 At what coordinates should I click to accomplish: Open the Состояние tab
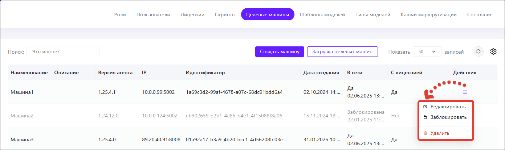pos(480,15)
